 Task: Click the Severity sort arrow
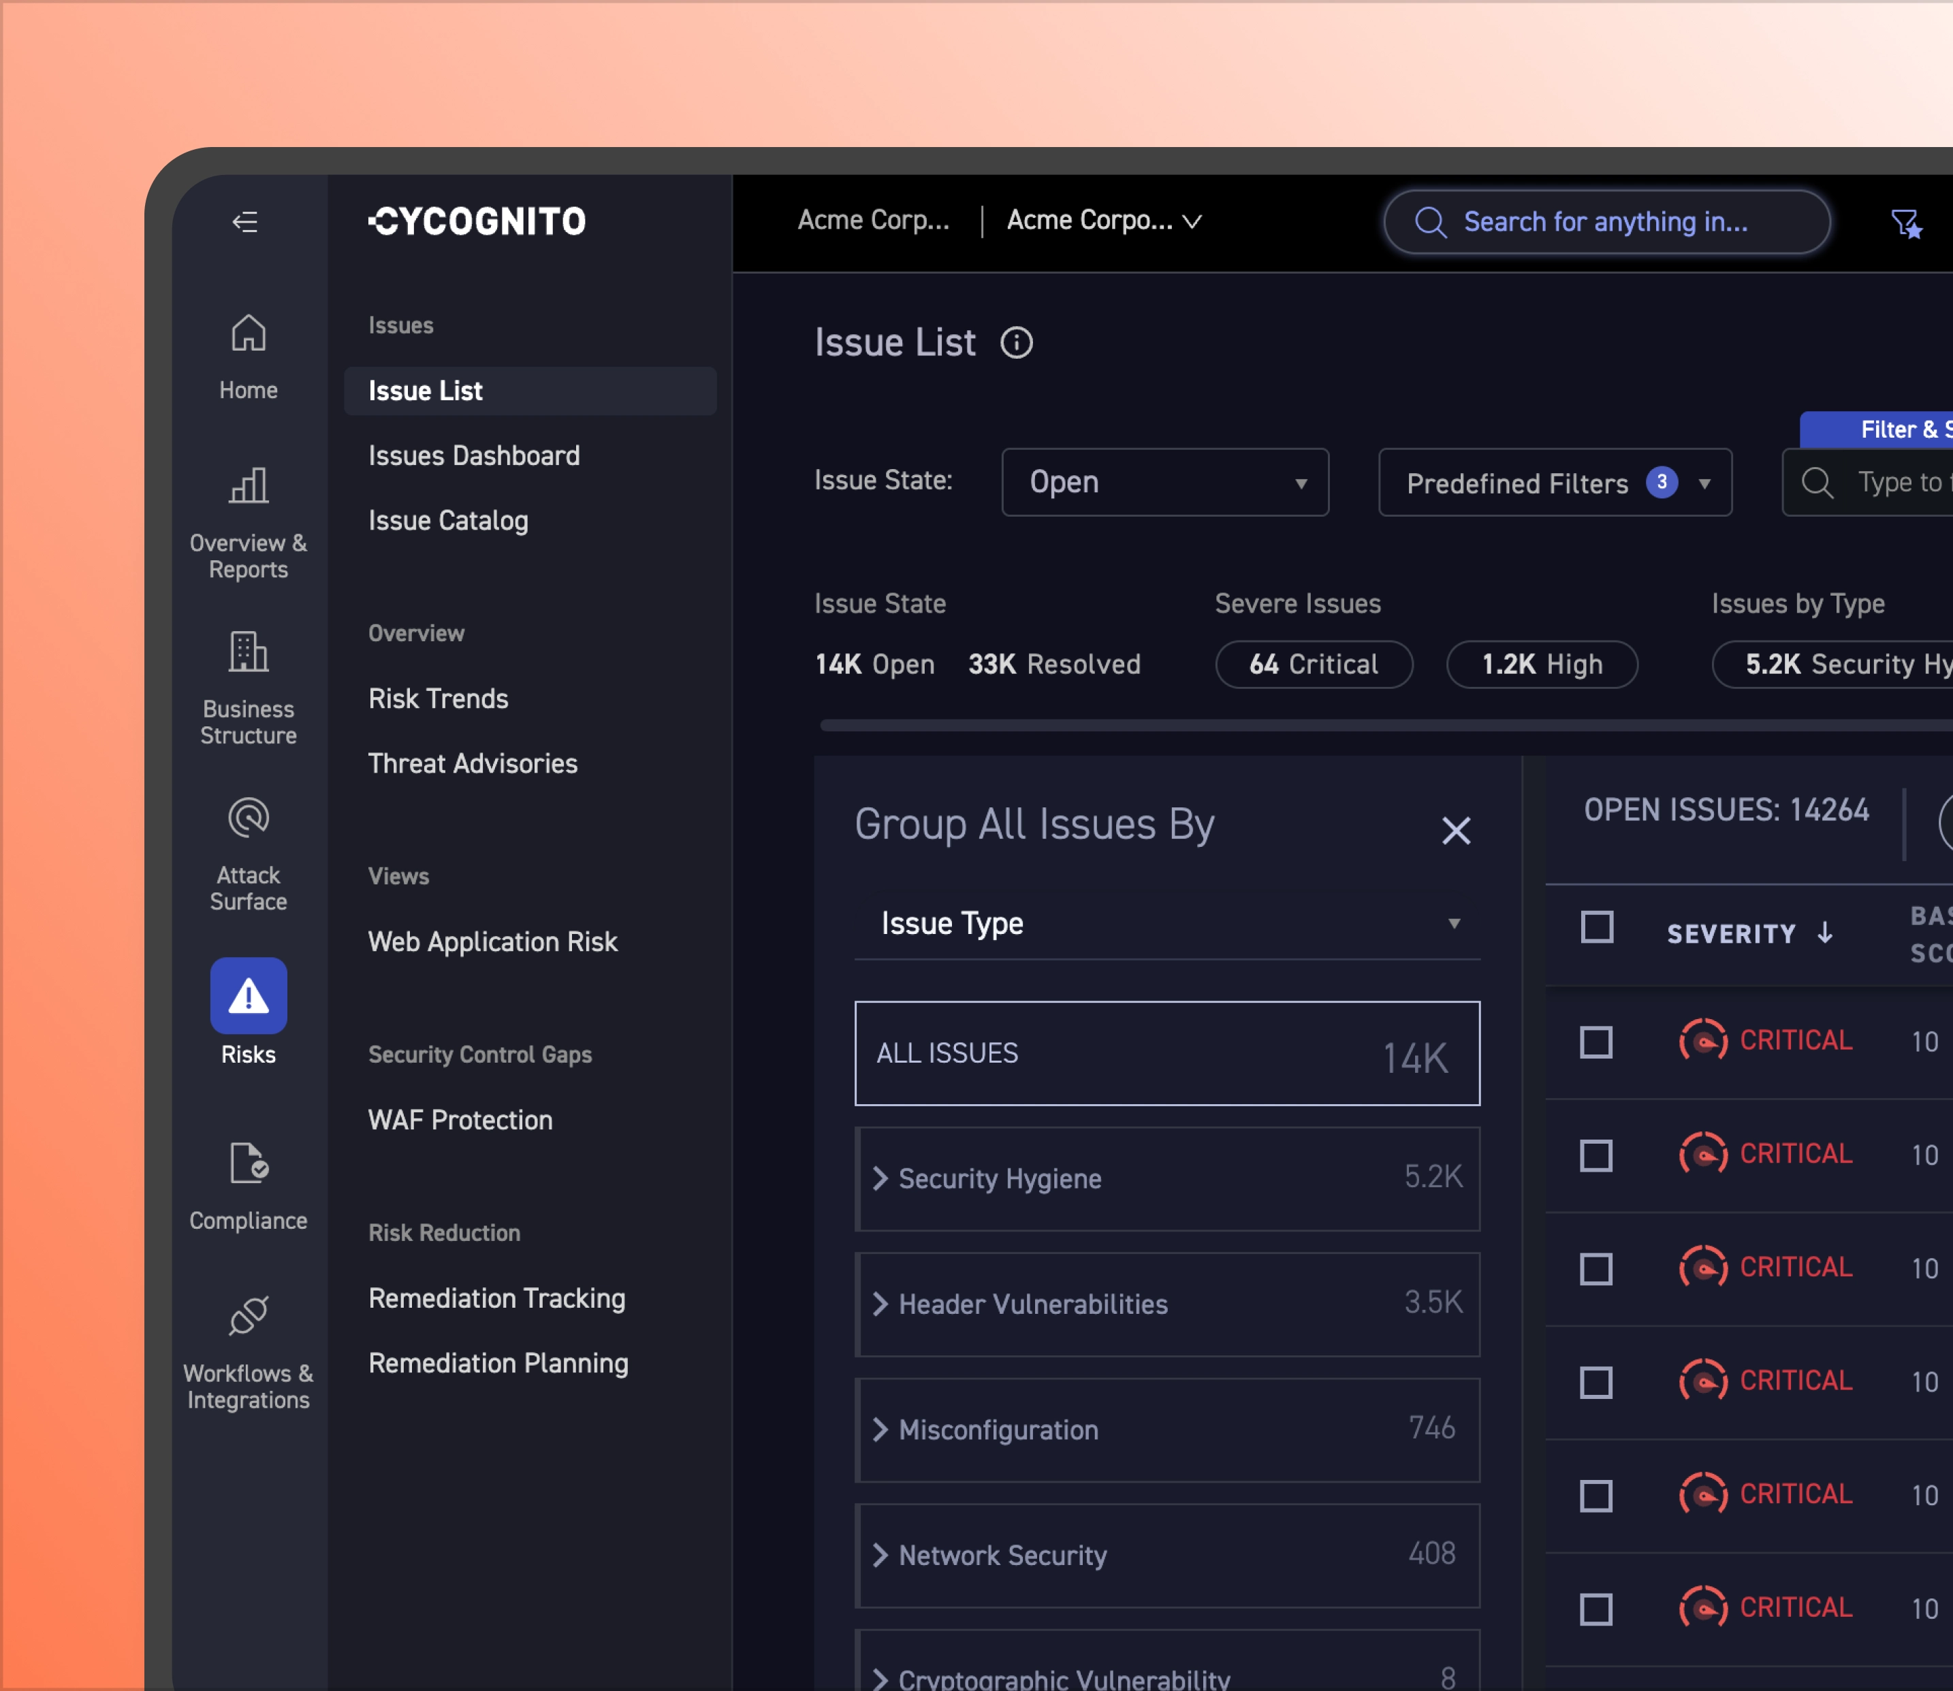(x=1824, y=933)
